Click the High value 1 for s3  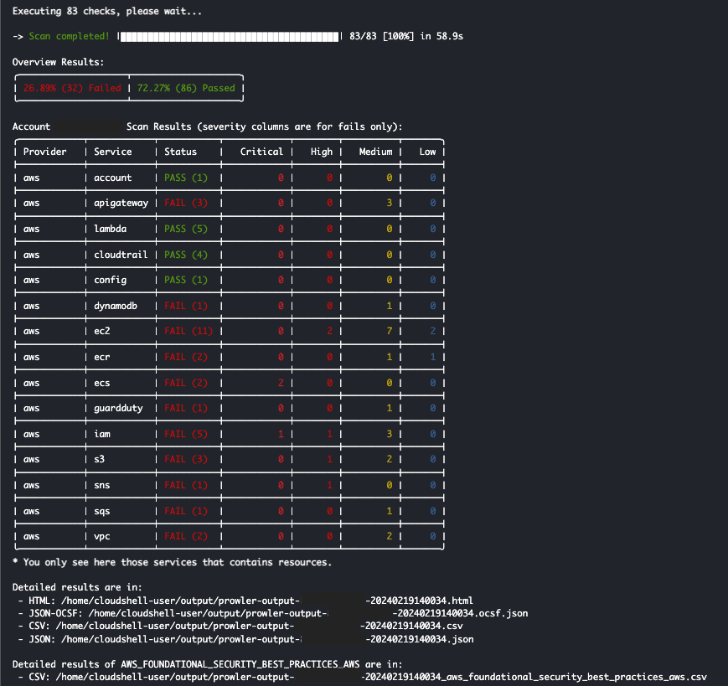pos(329,459)
